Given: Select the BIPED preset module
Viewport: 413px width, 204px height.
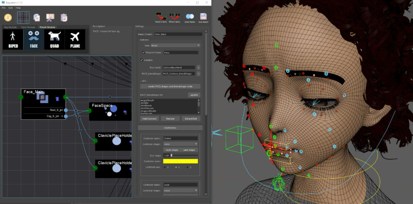Looking at the screenshot, I should pos(13,39).
